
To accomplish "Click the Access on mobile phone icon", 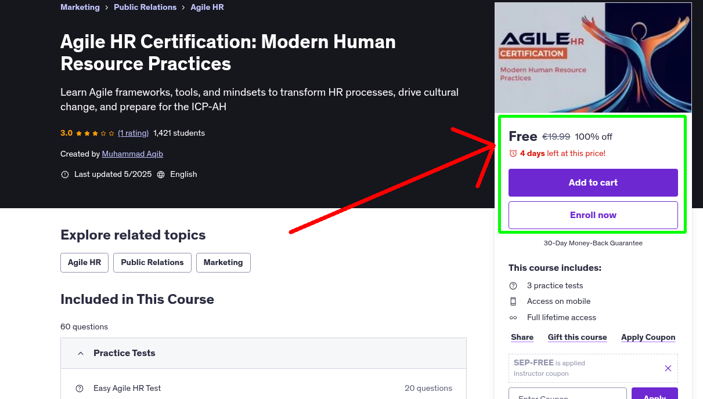I will tap(513, 302).
